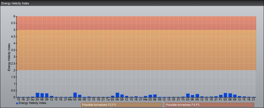Click the blue bar at Tuesday 06
The image size is (264, 108).
pyautogui.click(x=117, y=95)
